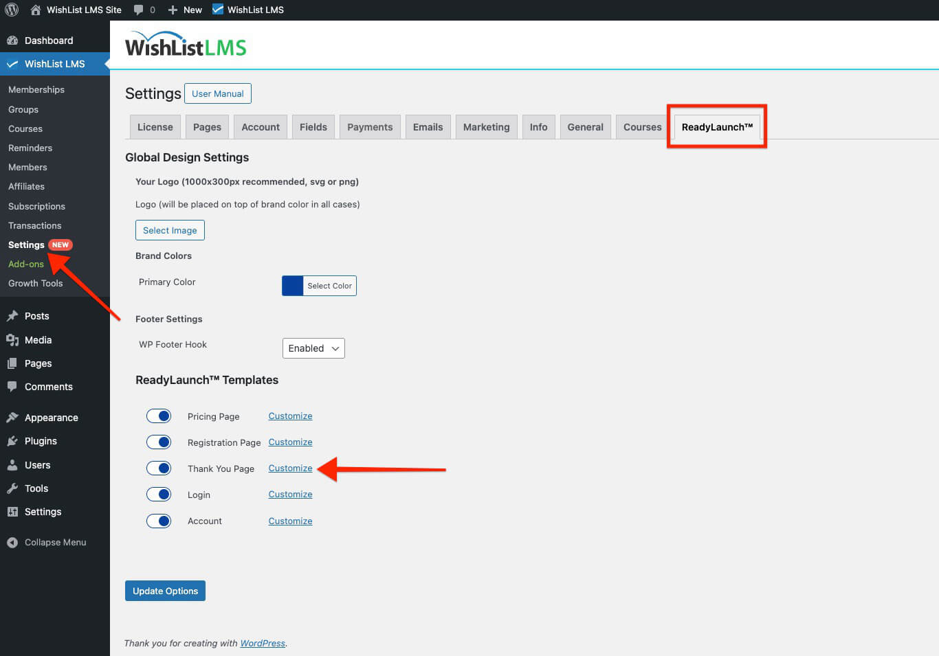
Task: Toggle the Registration Page switch off
Action: pyautogui.click(x=159, y=442)
